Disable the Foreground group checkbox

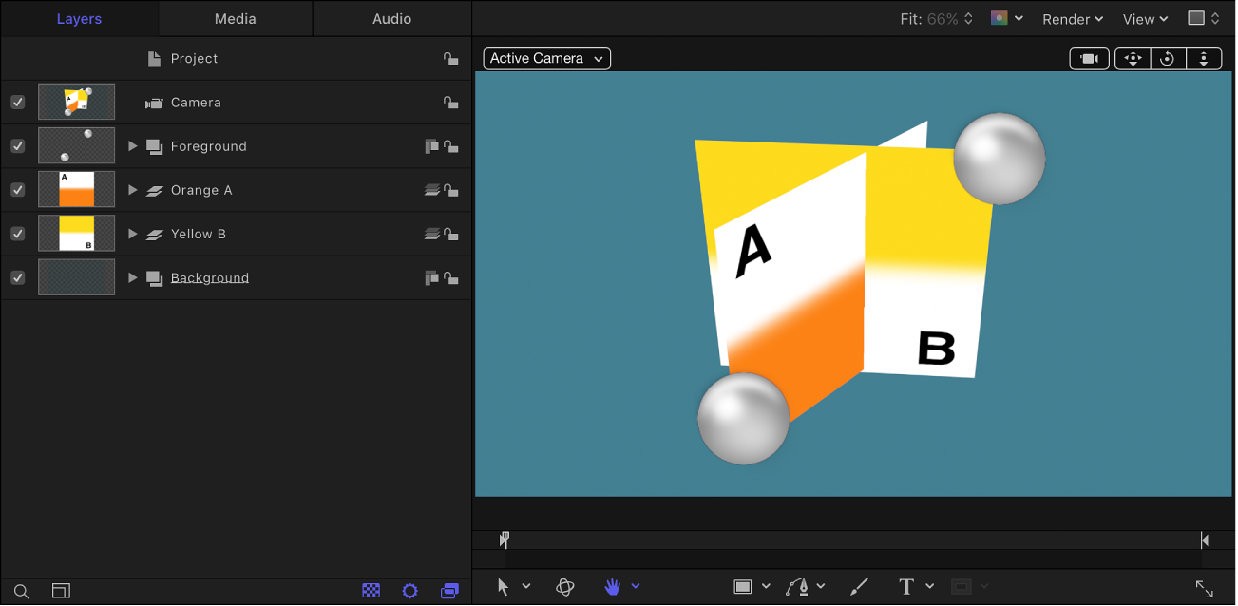[x=16, y=145]
